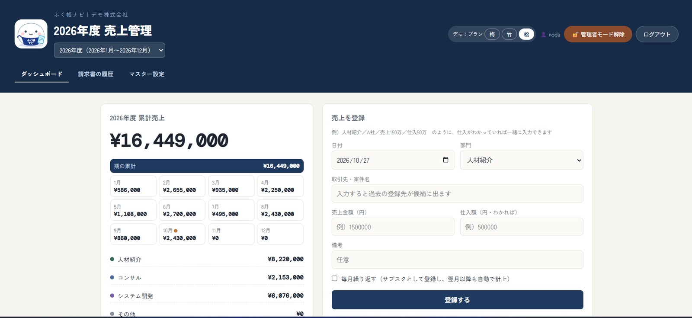Go to the マスター設定 tab
The height and width of the screenshot is (318, 692).
pyautogui.click(x=147, y=74)
